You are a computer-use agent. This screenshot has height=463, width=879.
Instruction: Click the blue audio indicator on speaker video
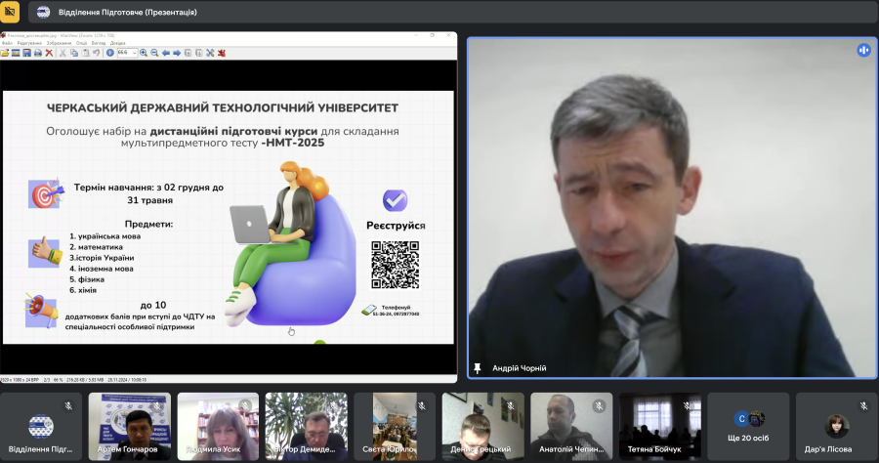click(863, 50)
